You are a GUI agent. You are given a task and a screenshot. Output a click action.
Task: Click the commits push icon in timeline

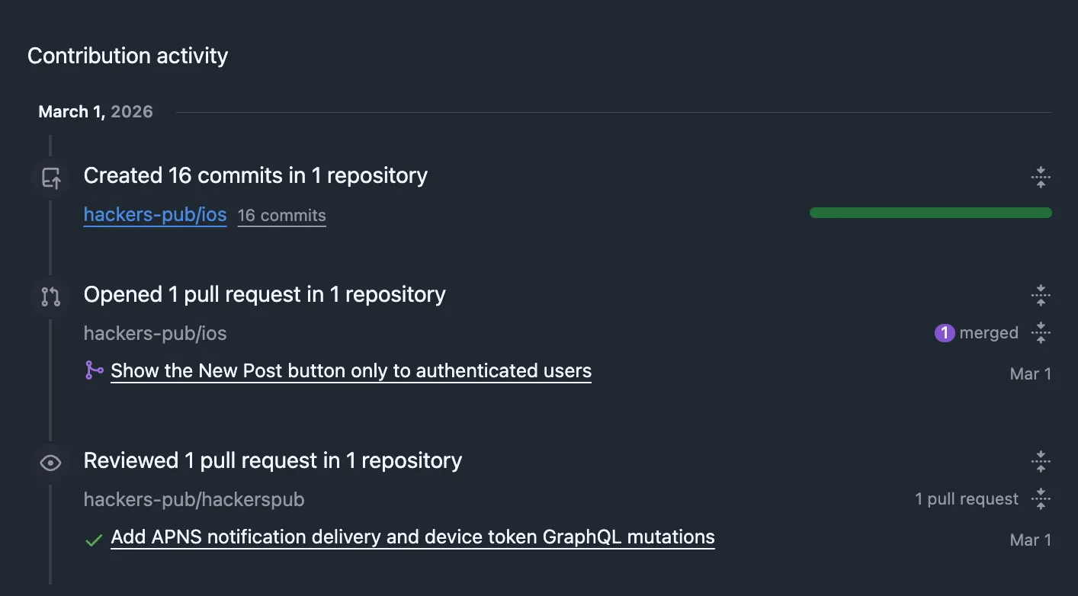[x=51, y=178]
